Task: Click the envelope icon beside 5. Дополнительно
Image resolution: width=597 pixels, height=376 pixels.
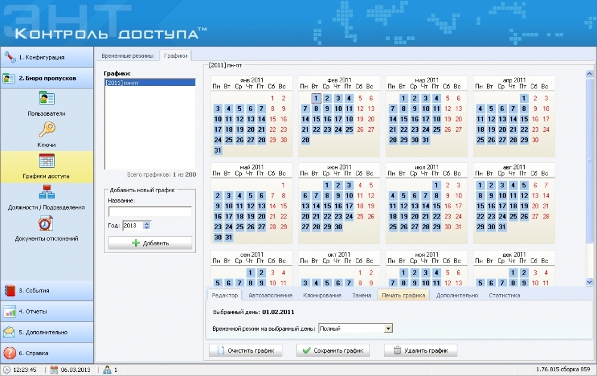Action: [x=9, y=332]
